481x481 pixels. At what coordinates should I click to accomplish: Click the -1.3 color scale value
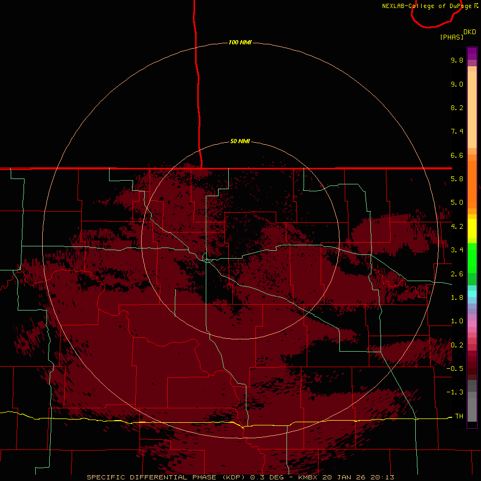coord(455,392)
